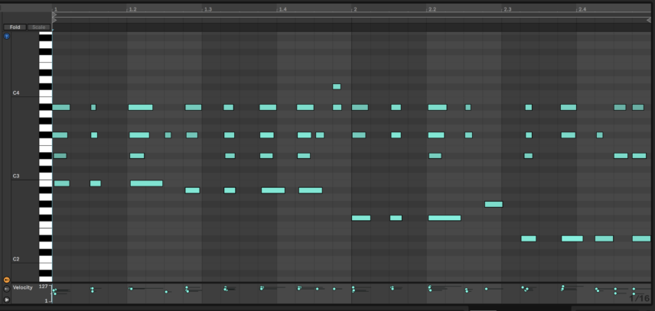The width and height of the screenshot is (655, 311).
Task: Select the isolated note just before 2.3
Action: pyautogui.click(x=494, y=204)
